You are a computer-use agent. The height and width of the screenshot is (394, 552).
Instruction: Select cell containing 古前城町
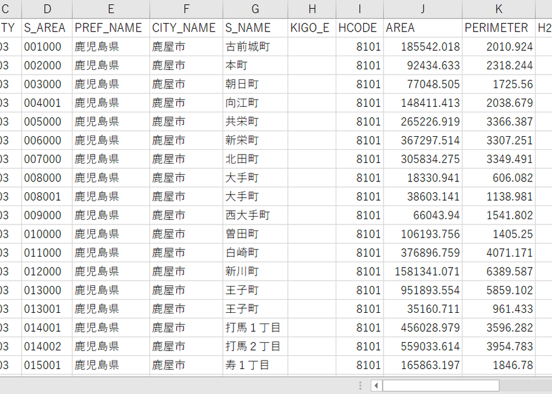[255, 47]
